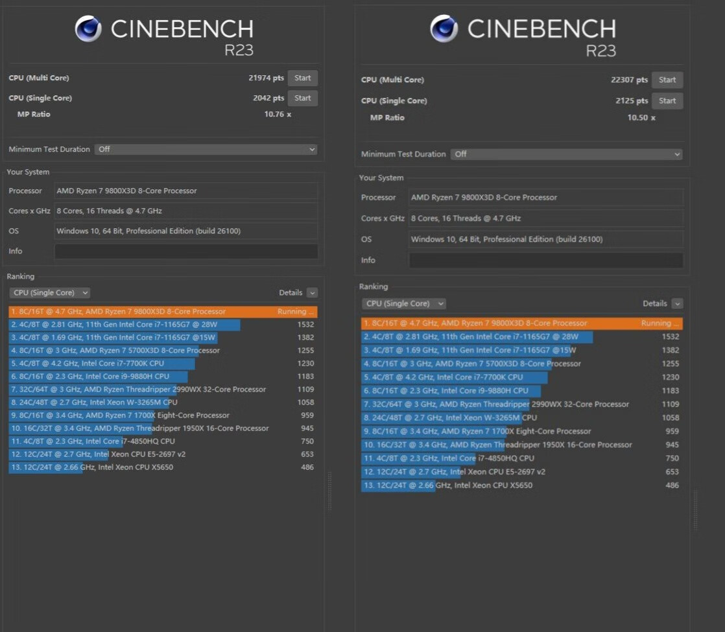Select the Ryzen 7 1700X ranking row, left window
Screen dimensions: 725x632
coord(163,415)
